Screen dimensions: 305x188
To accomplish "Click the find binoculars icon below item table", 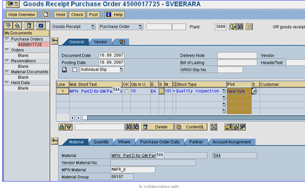I will coord(128,127).
